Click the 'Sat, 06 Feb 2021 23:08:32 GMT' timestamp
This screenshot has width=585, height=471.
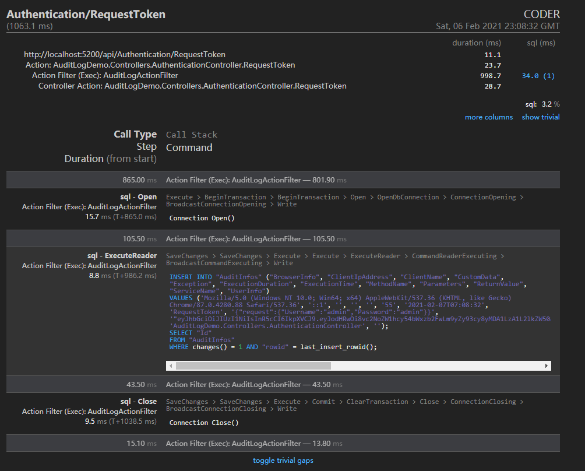[498, 26]
